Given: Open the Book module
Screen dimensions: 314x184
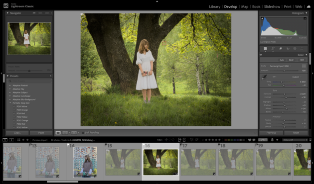Looking at the screenshot, I should click(256, 6).
